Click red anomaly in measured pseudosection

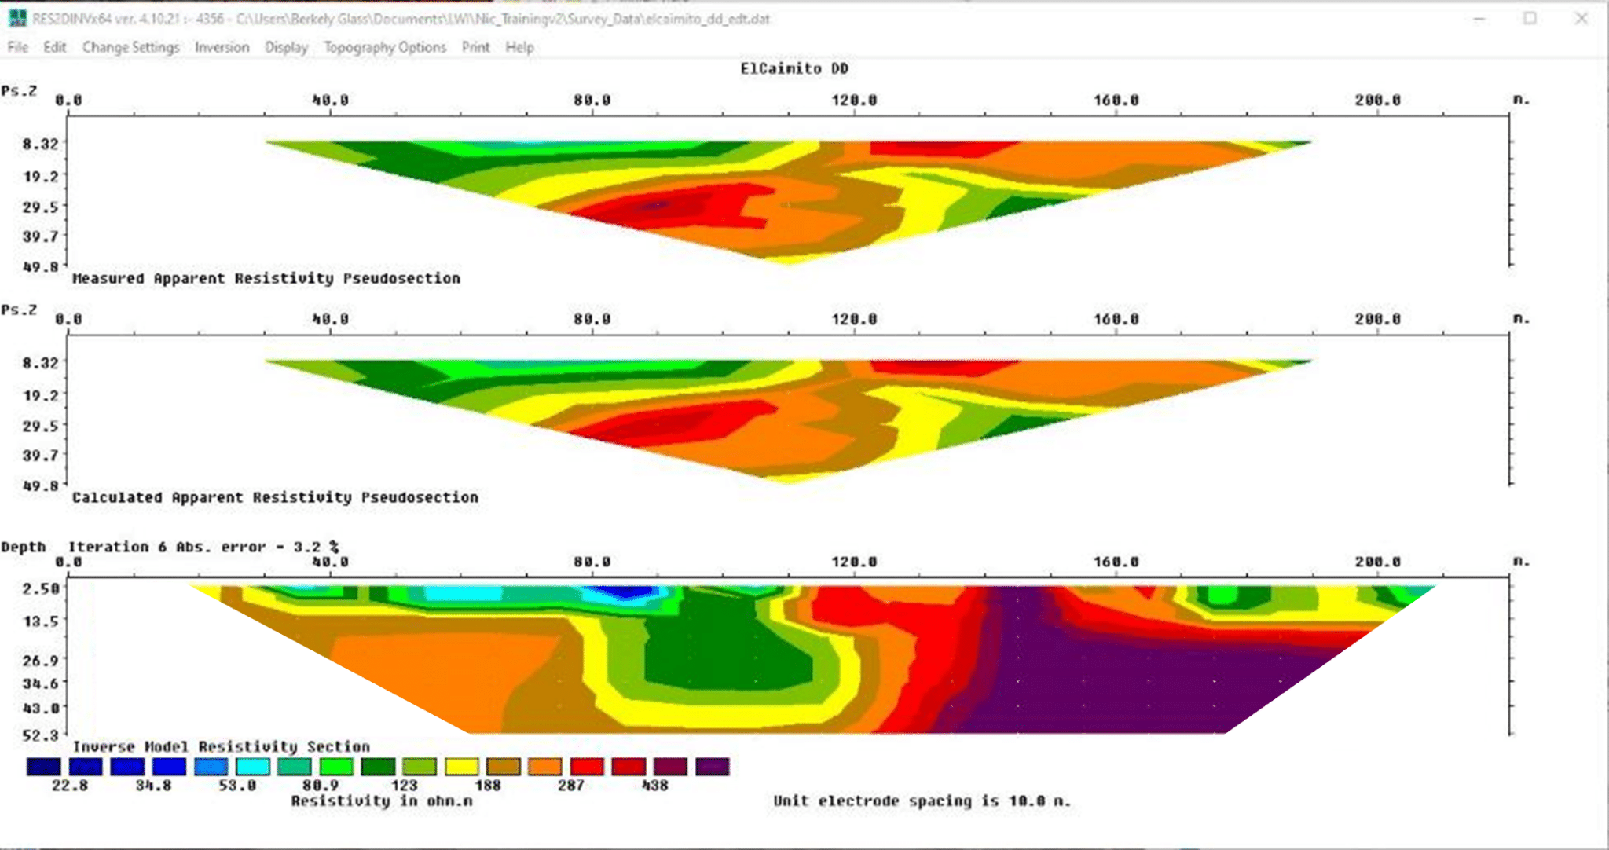pyautogui.click(x=676, y=206)
